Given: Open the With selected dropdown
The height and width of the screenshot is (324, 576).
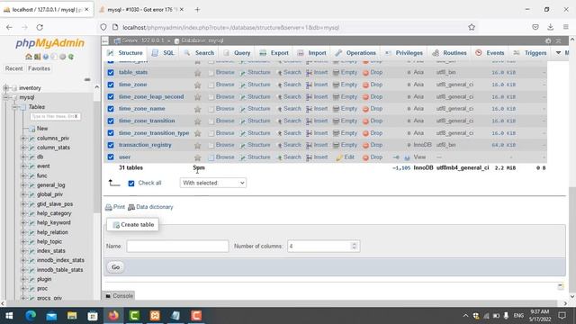Looking at the screenshot, I should coord(213,183).
